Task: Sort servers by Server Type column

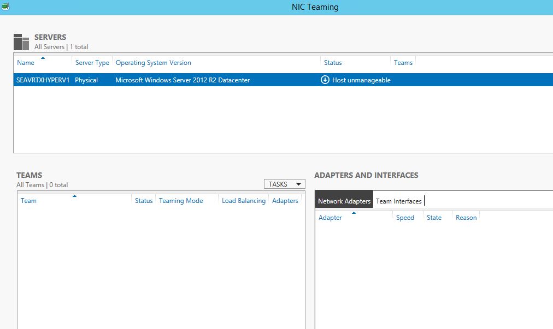Action: tap(92, 63)
